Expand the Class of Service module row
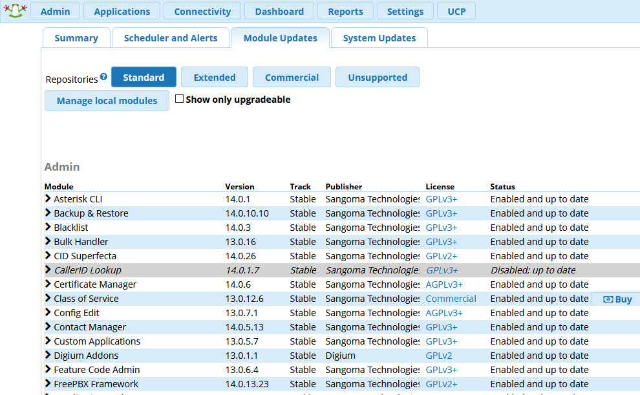Screen dimensions: 640x395 (48, 298)
